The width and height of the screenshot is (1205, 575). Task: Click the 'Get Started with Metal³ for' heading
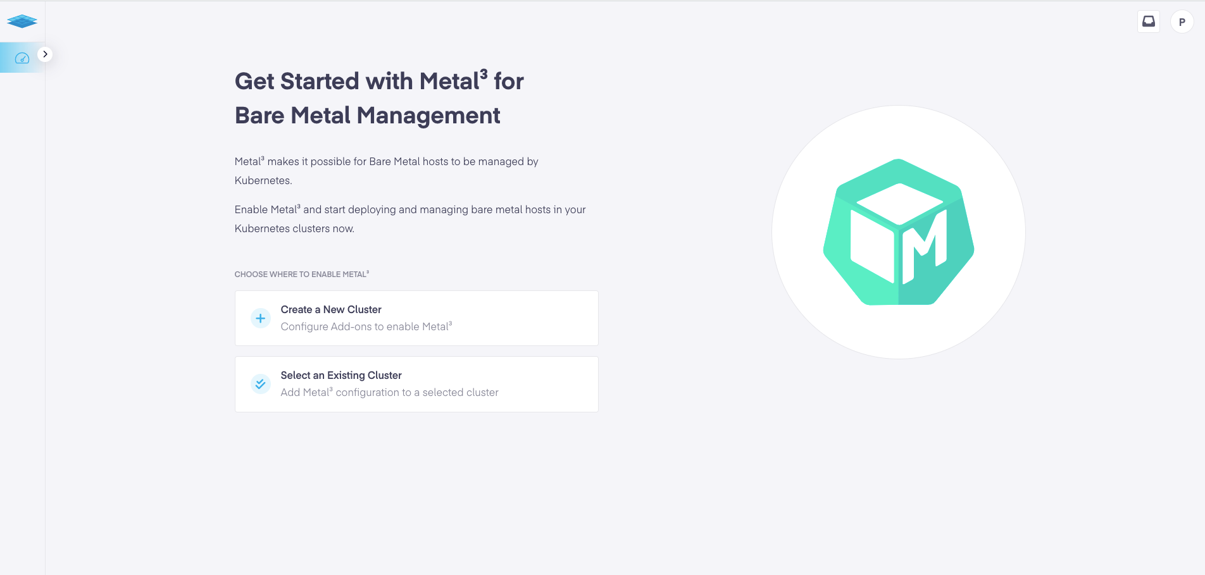(x=379, y=81)
